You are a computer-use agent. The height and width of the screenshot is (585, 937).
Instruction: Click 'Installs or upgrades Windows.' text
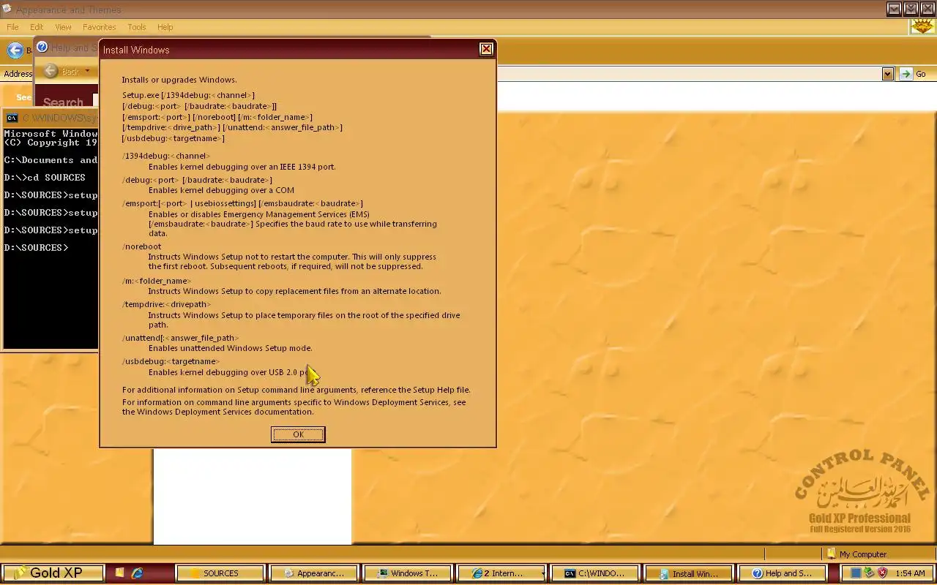tap(179, 80)
